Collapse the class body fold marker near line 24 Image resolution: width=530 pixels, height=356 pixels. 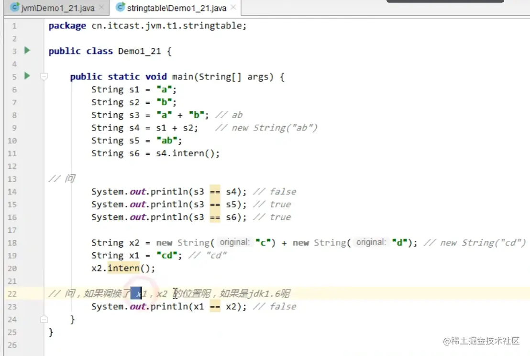coord(44,319)
